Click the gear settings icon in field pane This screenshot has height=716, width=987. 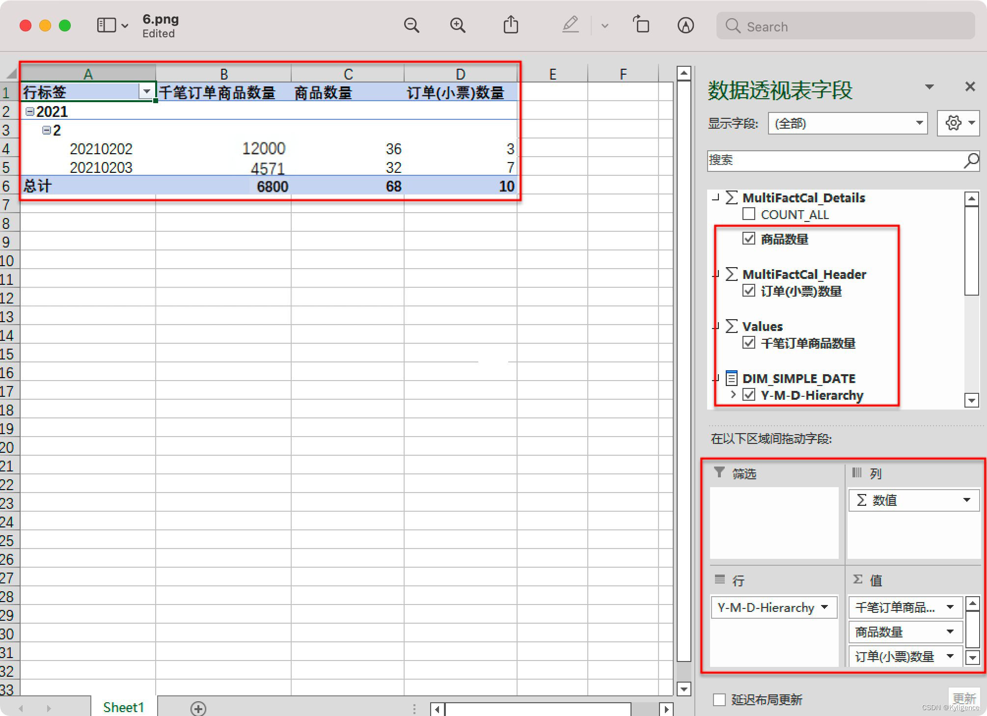[x=953, y=123]
